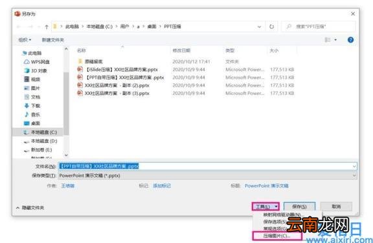This screenshot has height=243, width=373.
Task: Click author name 王培丽
Action: coord(68,186)
